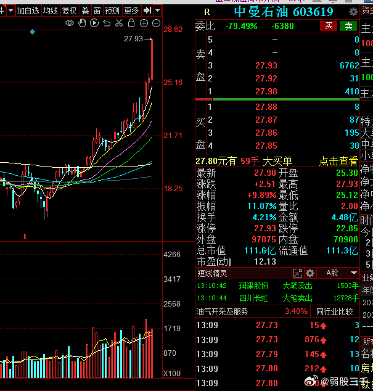Click the red L marker below chart
This screenshot has height=391, width=373.
pos(25,237)
